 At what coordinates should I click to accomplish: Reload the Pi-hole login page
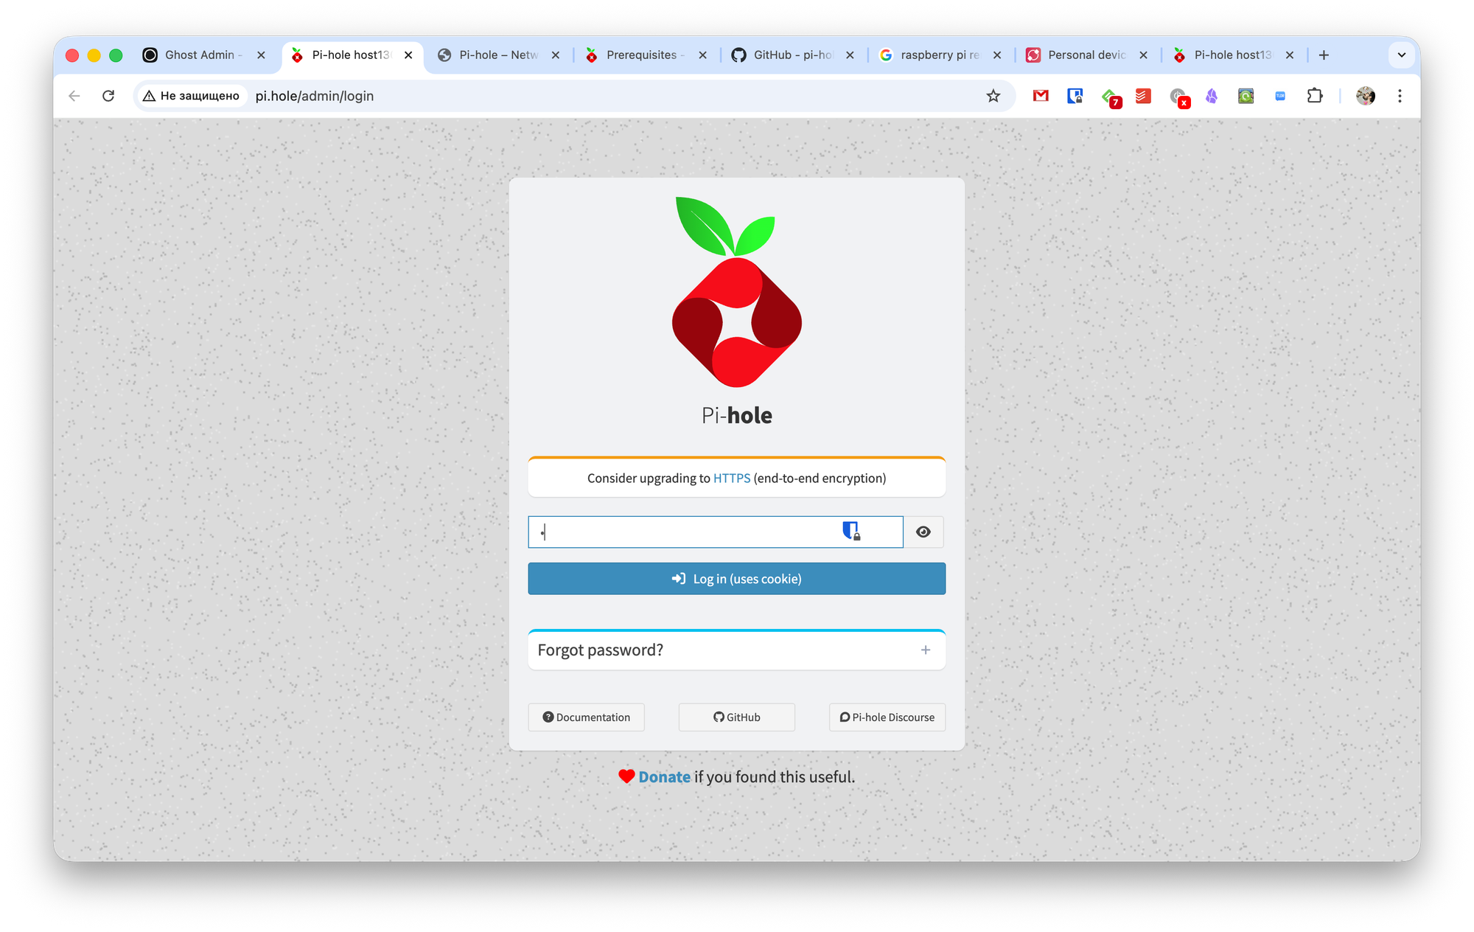108,96
